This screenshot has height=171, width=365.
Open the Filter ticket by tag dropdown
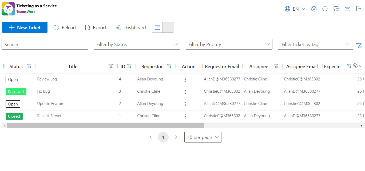315,44
